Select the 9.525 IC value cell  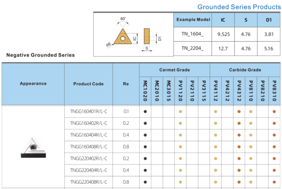223,34
